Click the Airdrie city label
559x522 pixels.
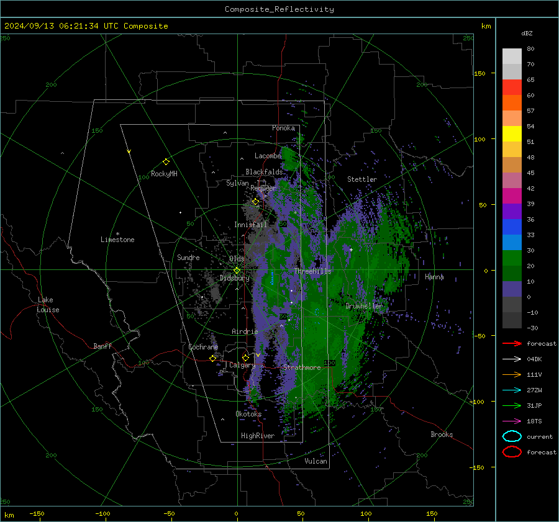(x=245, y=331)
